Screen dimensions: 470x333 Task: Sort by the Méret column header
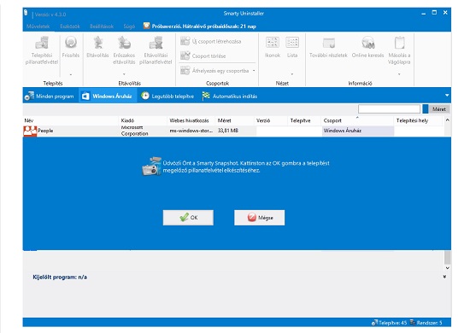coord(235,120)
